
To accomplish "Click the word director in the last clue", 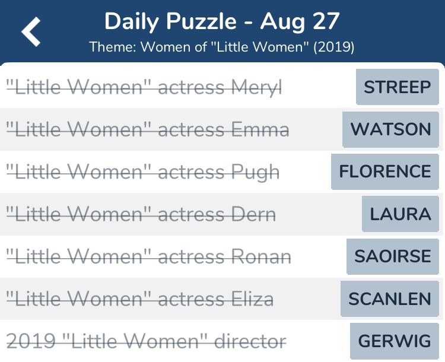I will [x=250, y=341].
